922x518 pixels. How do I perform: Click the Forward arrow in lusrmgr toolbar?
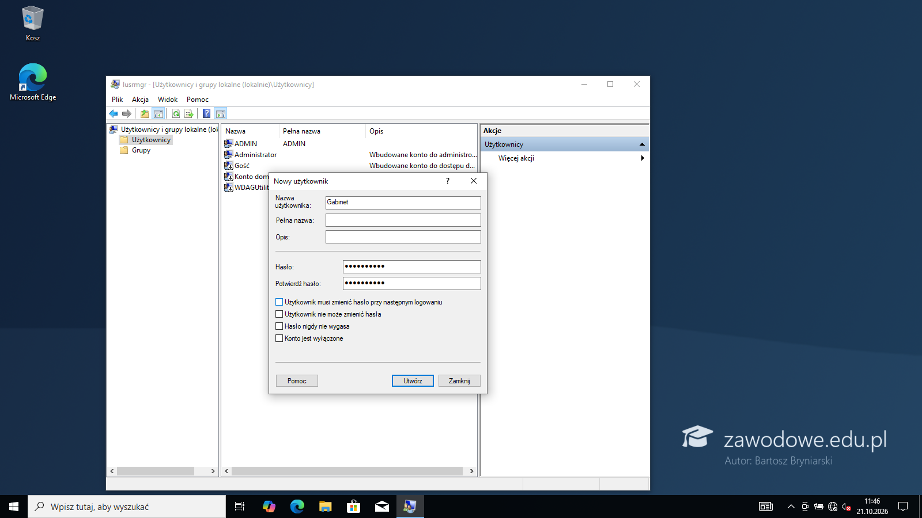coord(127,113)
